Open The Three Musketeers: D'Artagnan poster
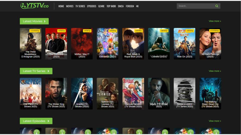Image resolution: width=241 pixels, height=135 pixels. point(31,43)
